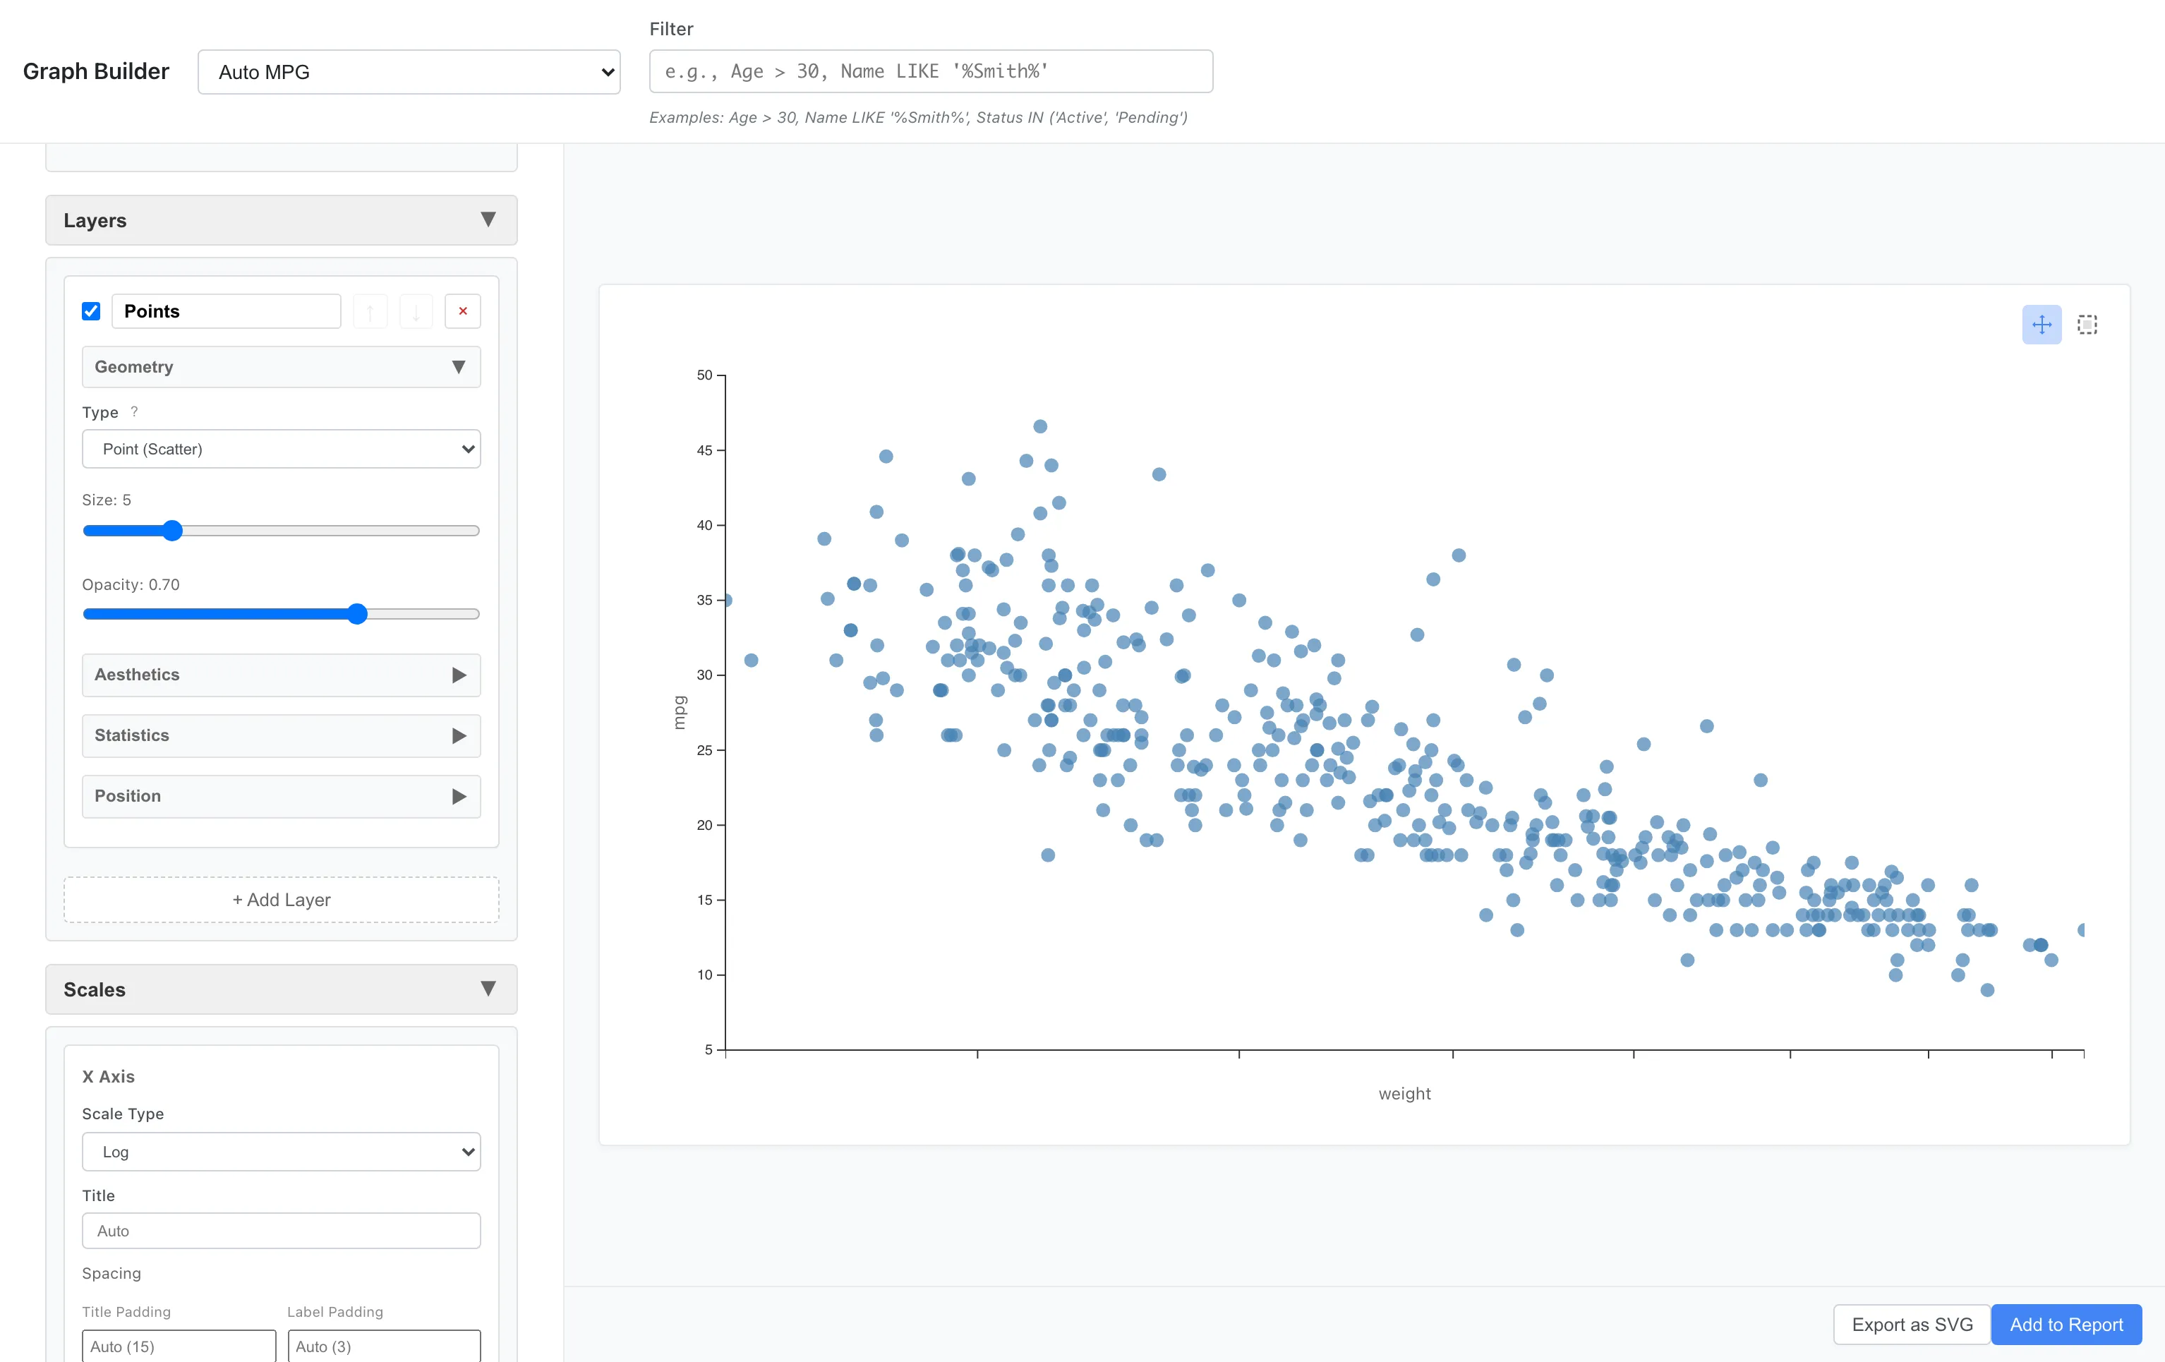This screenshot has width=2165, height=1362.
Task: Activate the box selection tool on the chart
Action: (2086, 325)
